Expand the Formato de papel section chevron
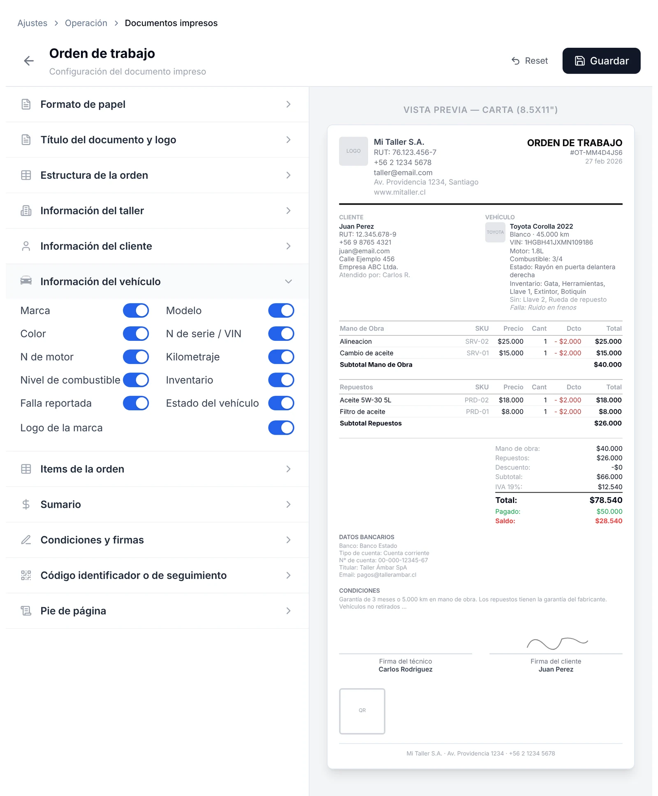Screen dimensions: 658x796 coord(288,104)
